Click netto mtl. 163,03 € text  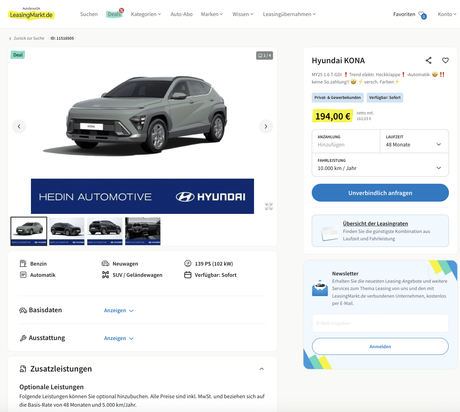(x=365, y=116)
